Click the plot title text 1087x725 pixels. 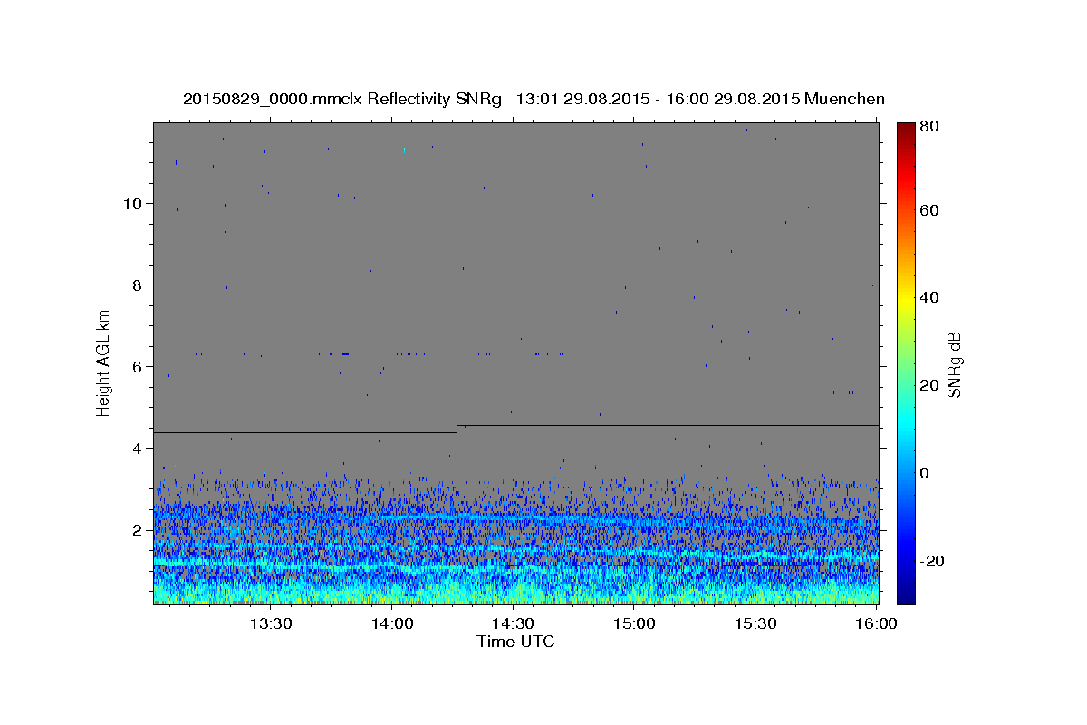534,99
